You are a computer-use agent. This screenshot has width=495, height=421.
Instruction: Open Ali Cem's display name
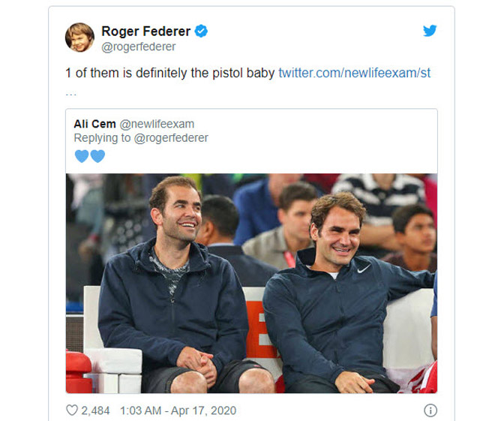click(x=94, y=124)
